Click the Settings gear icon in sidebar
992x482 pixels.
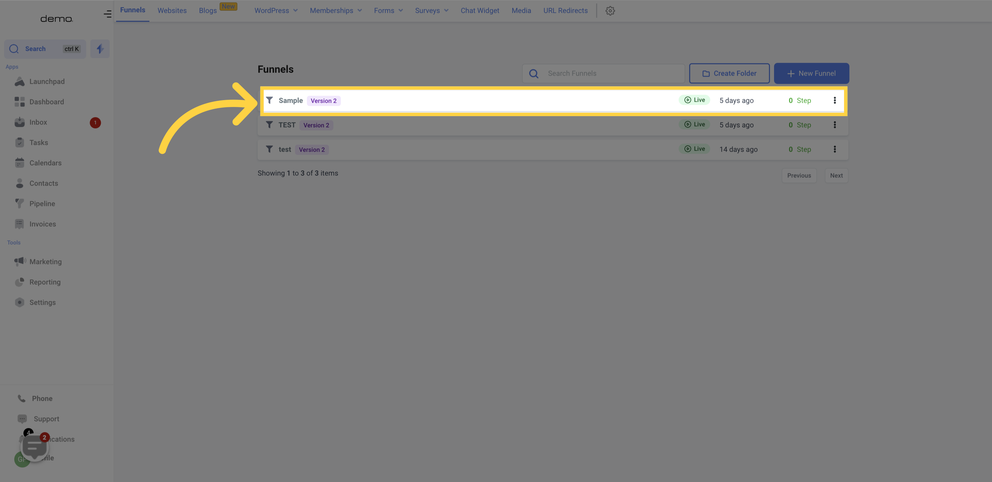(x=19, y=302)
